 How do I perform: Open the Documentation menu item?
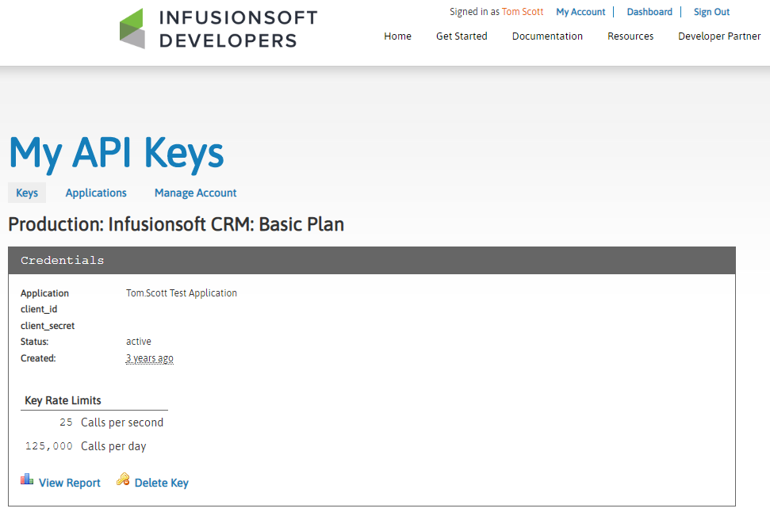click(x=547, y=36)
